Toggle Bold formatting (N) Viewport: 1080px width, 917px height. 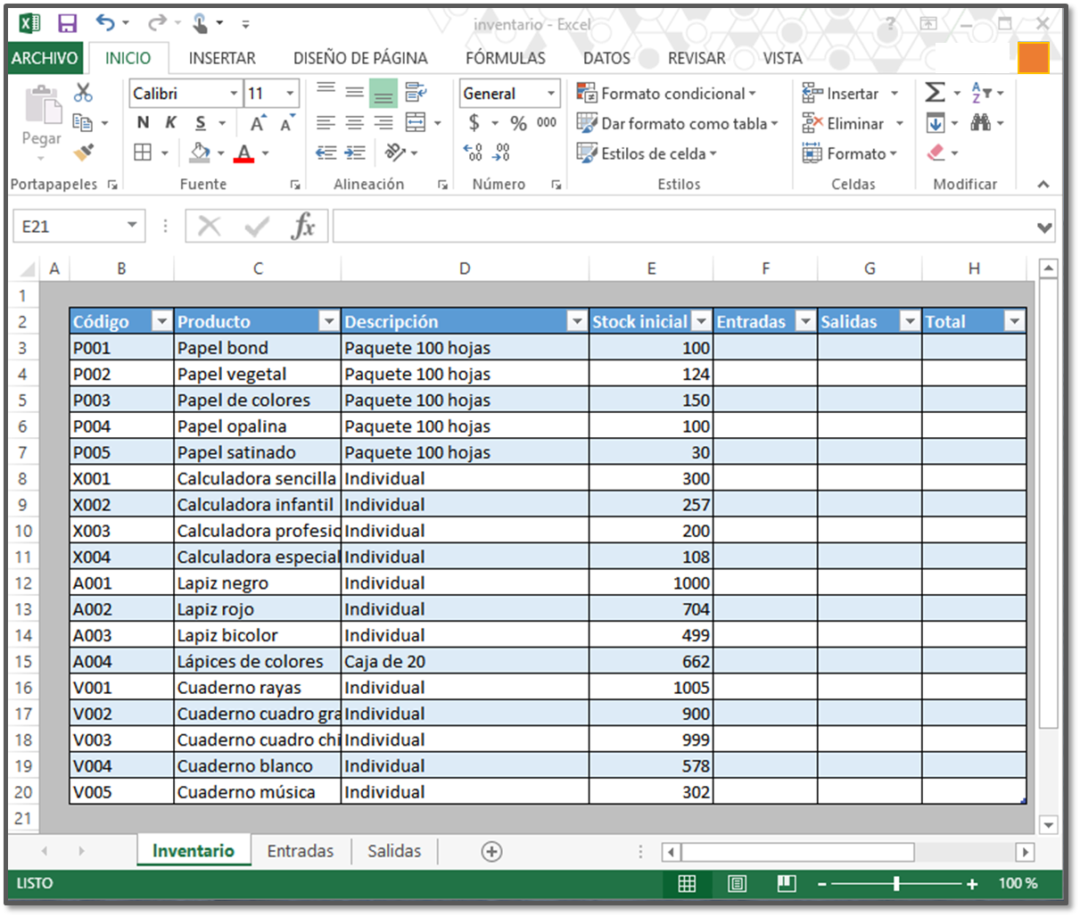143,123
